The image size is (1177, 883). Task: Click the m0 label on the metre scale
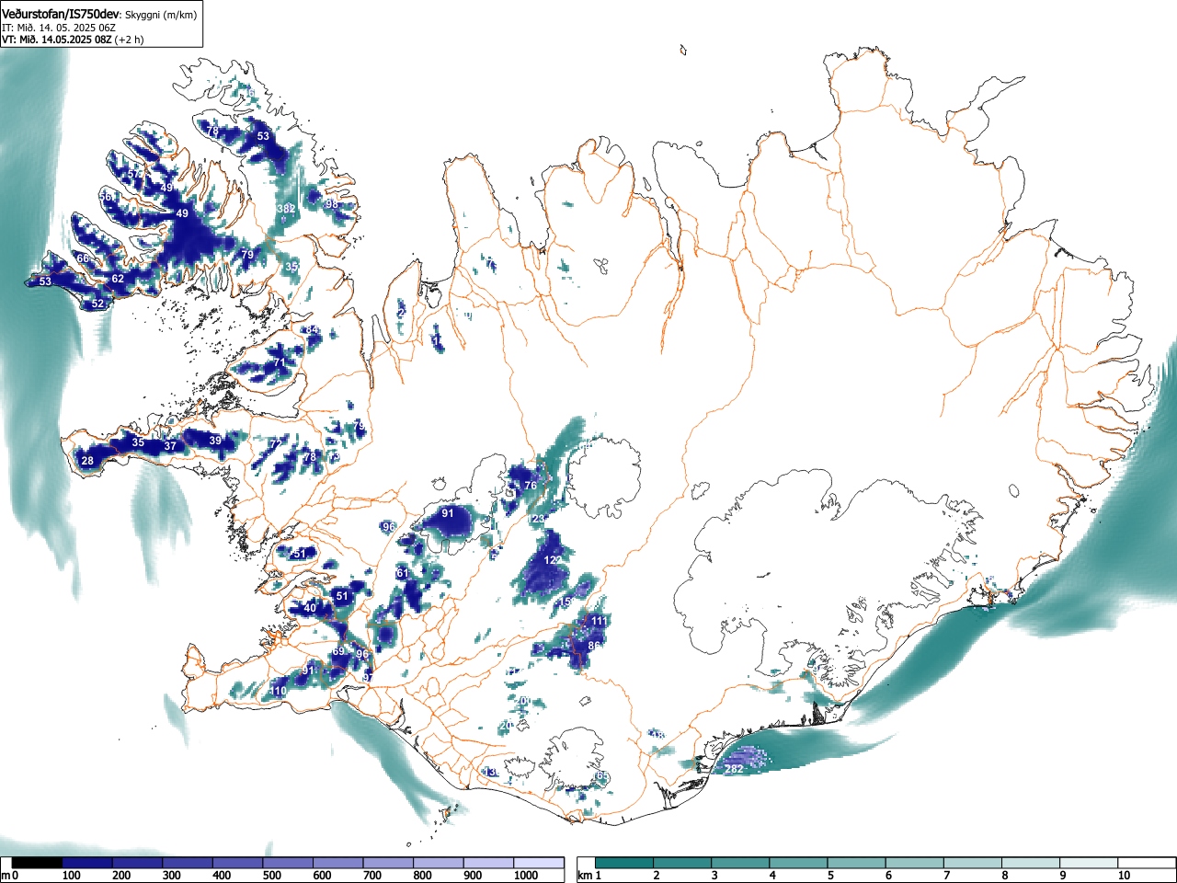[x=9, y=876]
